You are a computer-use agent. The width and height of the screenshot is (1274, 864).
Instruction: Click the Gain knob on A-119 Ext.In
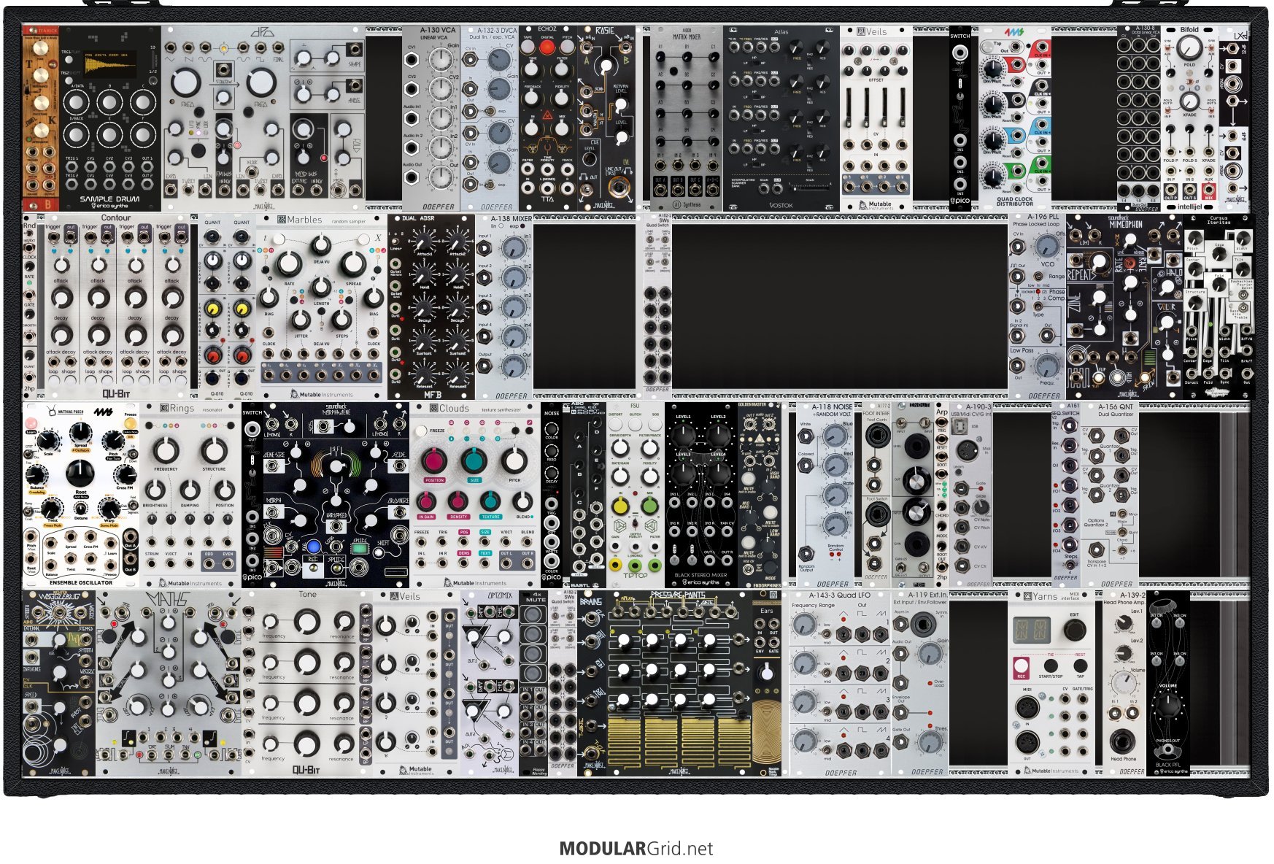[930, 652]
